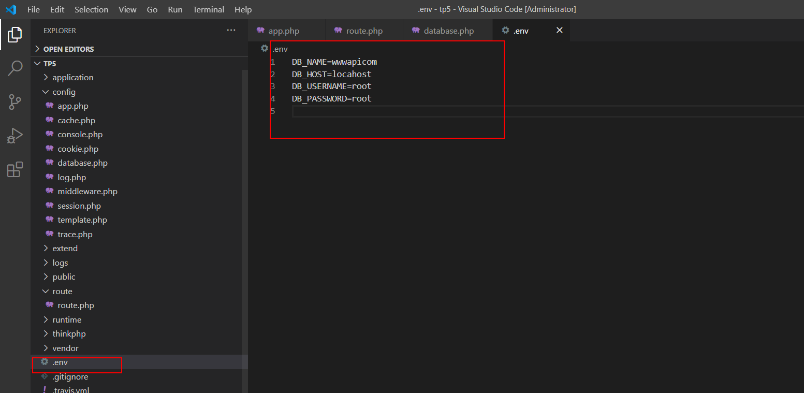Open the Selection menu
804x393 pixels.
point(92,9)
